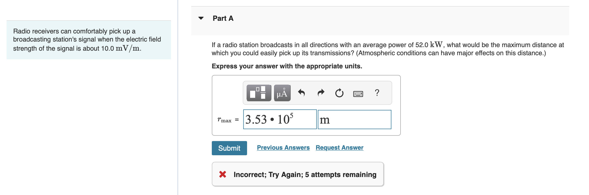This screenshot has height=195, width=589.
Task: Reset the answer to its initial state
Action: [x=339, y=93]
